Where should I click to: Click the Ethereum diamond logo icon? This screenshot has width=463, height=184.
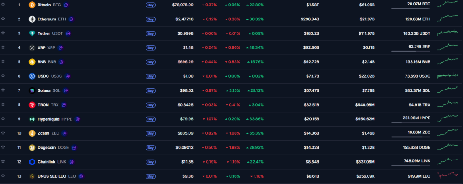click(32, 19)
